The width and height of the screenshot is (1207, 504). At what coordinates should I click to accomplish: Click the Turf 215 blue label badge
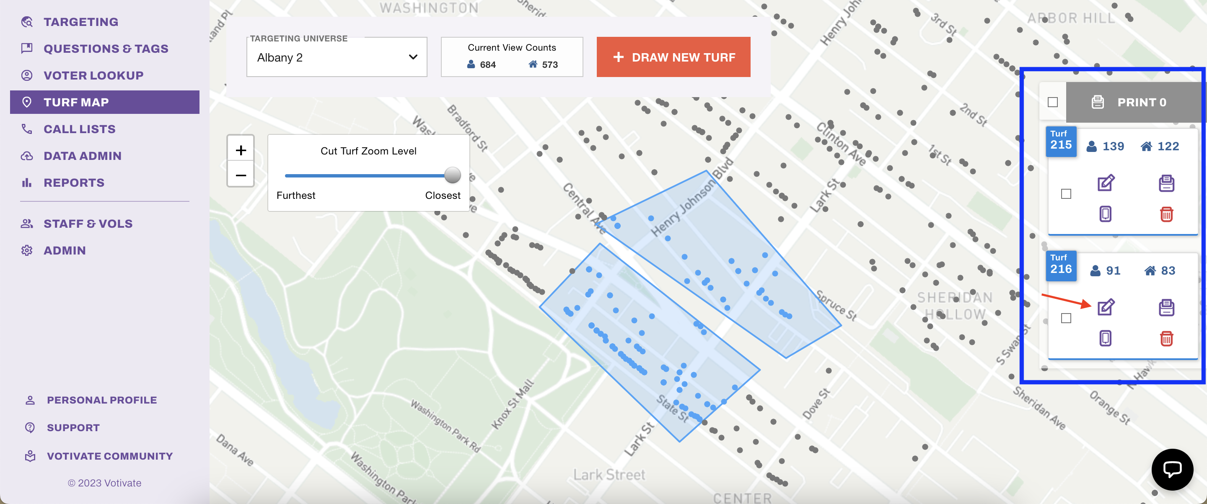(x=1061, y=141)
